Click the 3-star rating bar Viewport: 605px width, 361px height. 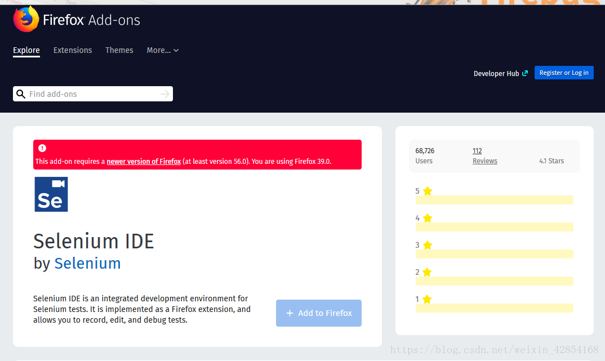coord(494,254)
